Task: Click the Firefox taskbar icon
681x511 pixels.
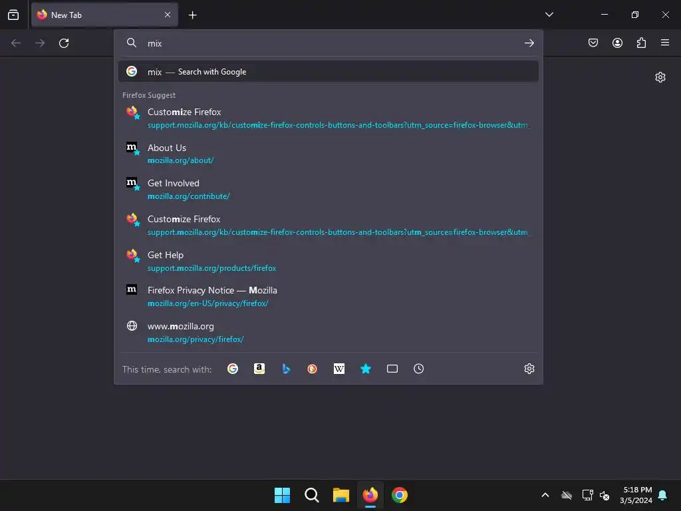Action: point(370,495)
